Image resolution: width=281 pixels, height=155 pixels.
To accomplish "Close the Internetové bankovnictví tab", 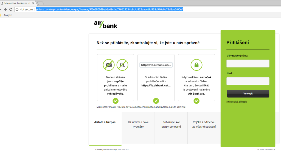I will 33,3.
